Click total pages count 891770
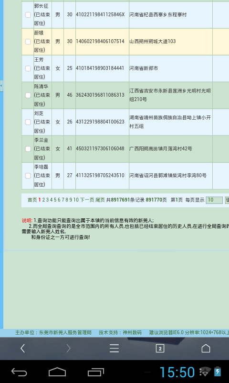Viewport: 229px width, 383px height. (154, 200)
